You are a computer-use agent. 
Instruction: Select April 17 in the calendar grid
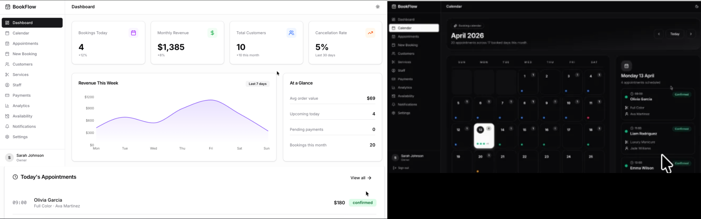[572, 136]
